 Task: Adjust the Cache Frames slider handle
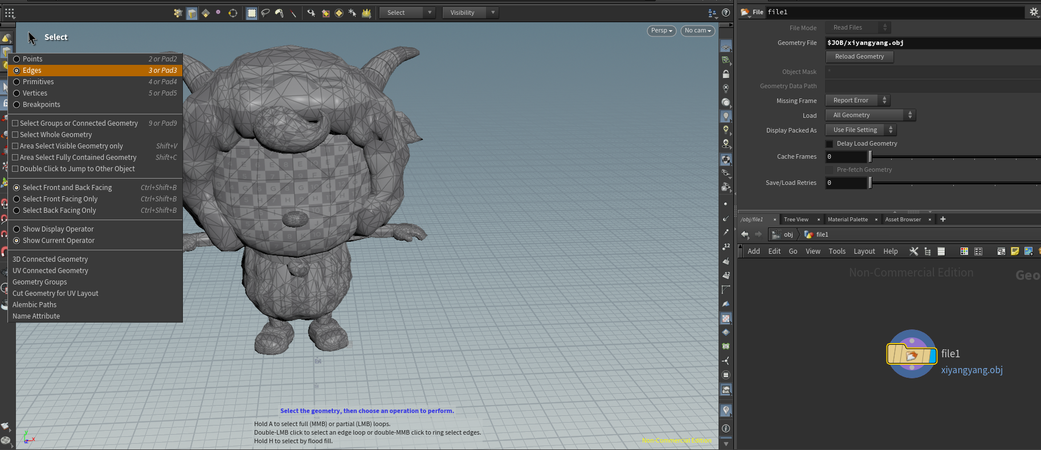point(870,157)
